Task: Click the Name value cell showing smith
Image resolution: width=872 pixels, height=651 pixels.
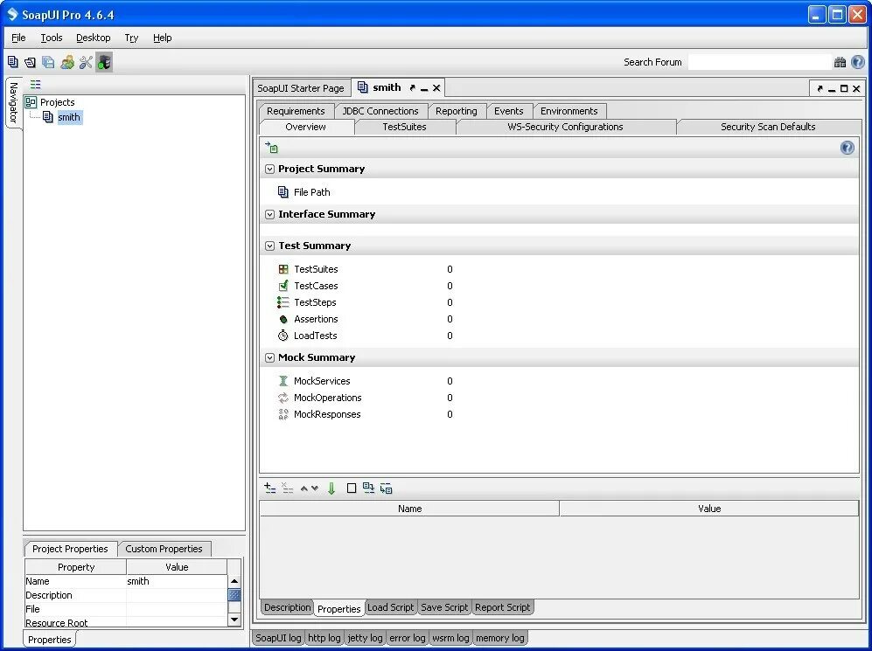Action: (x=177, y=581)
